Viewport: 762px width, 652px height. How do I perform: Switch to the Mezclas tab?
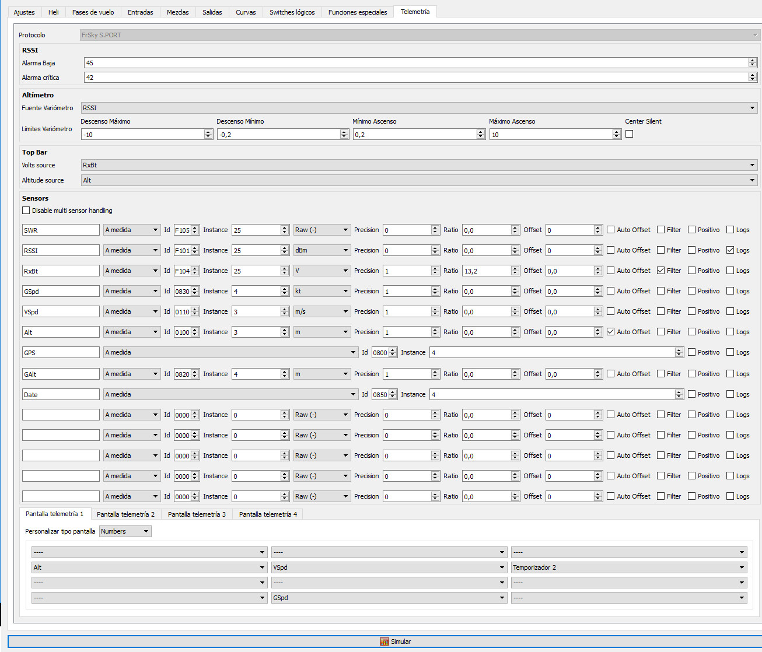coord(177,12)
